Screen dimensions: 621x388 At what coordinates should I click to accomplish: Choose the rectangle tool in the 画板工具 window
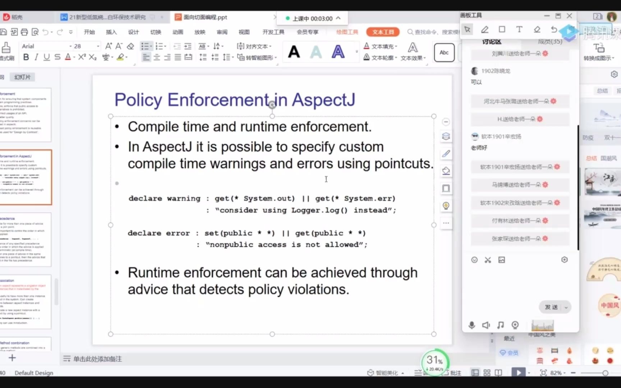pyautogui.click(x=502, y=29)
